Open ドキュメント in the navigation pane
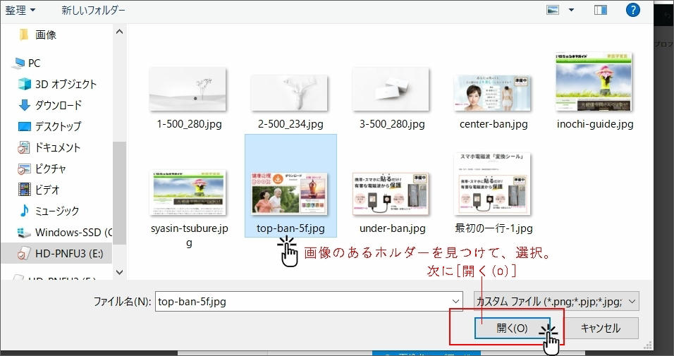 58,147
